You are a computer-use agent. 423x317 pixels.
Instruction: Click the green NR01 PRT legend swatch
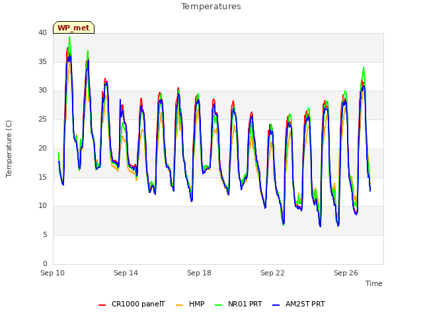(x=219, y=304)
